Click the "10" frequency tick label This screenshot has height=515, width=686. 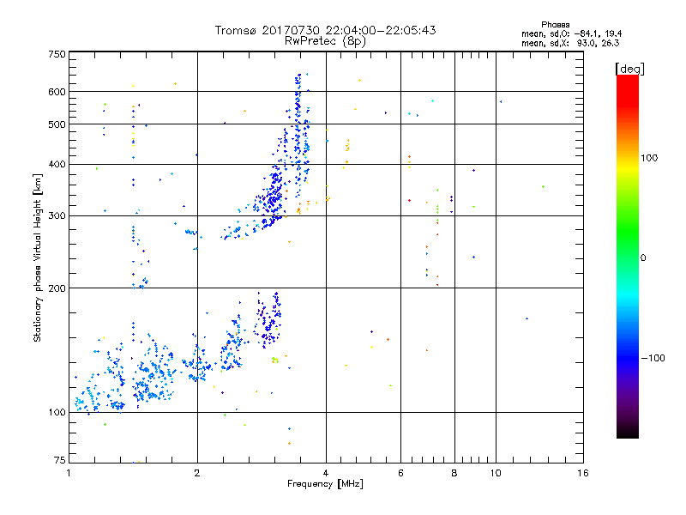pyautogui.click(x=496, y=473)
